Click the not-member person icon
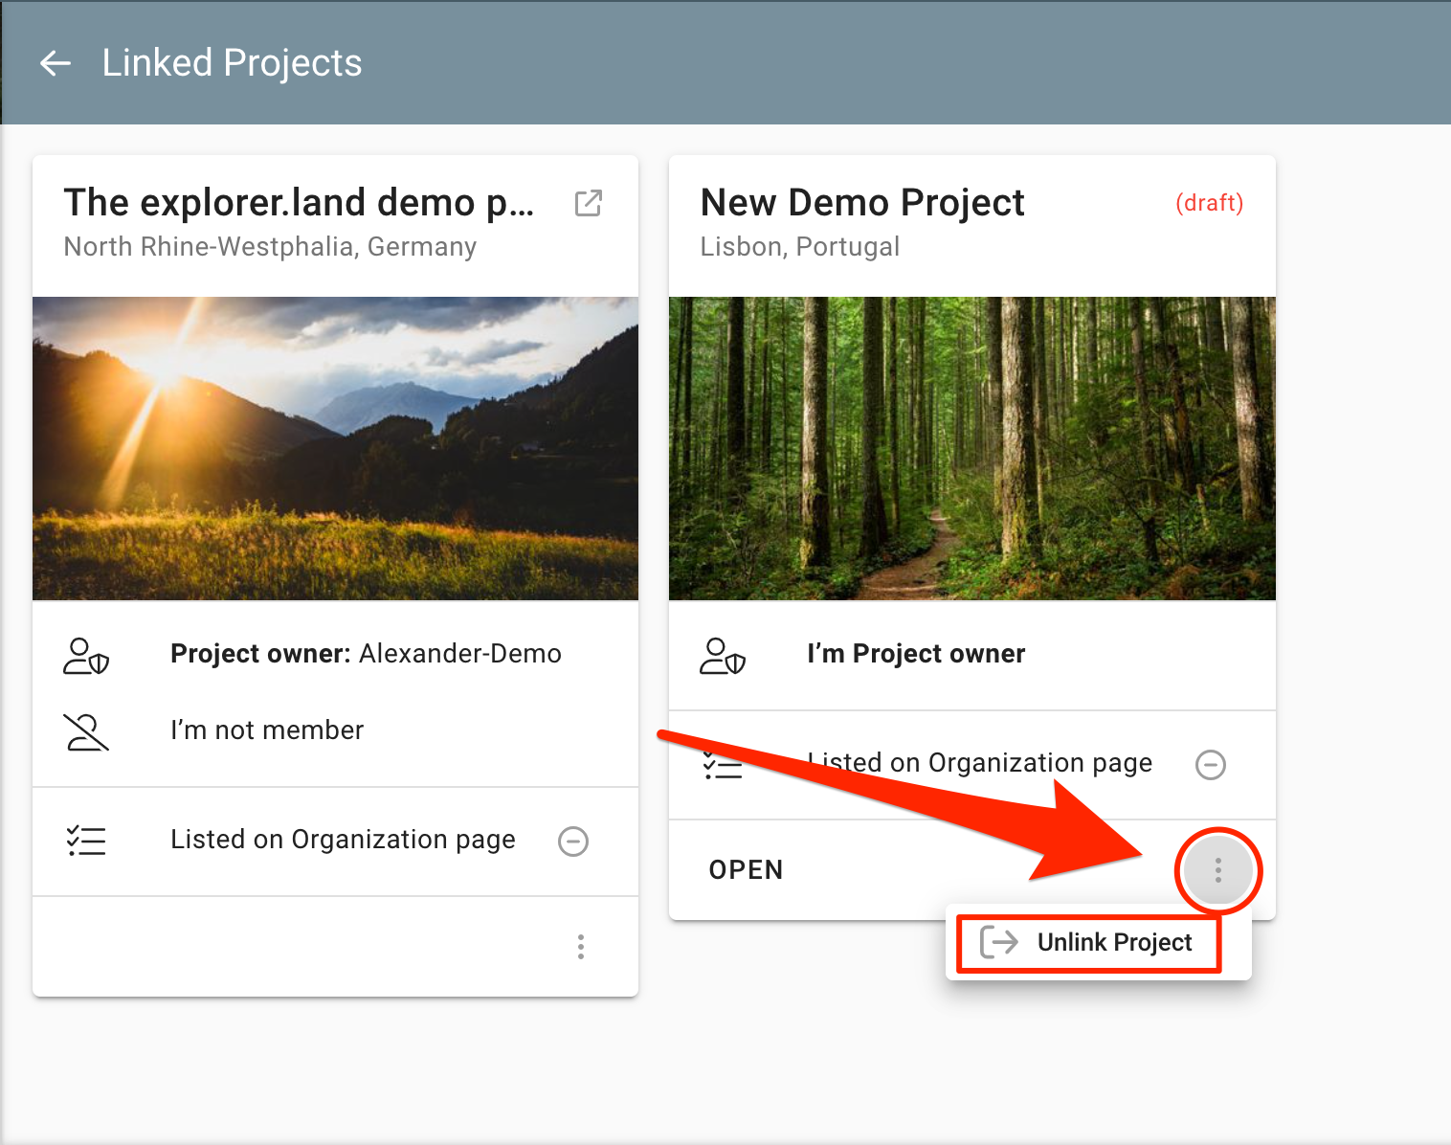Image resolution: width=1451 pixels, height=1145 pixels. click(x=86, y=732)
